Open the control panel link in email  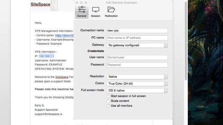coord(64,35)
